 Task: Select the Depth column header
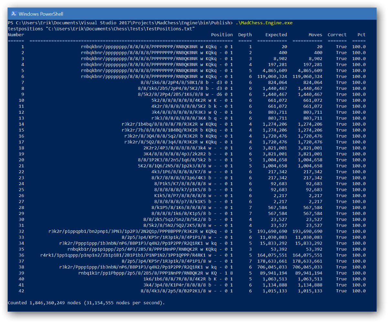tap(245, 35)
